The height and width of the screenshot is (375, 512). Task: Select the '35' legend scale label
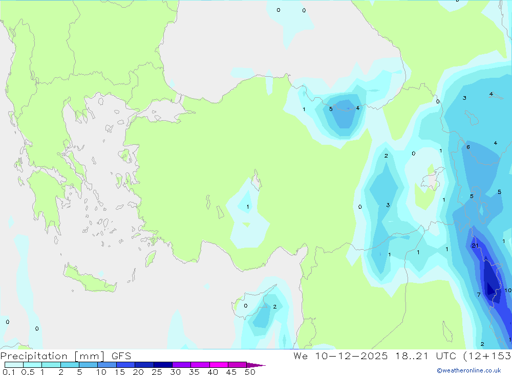(194, 372)
